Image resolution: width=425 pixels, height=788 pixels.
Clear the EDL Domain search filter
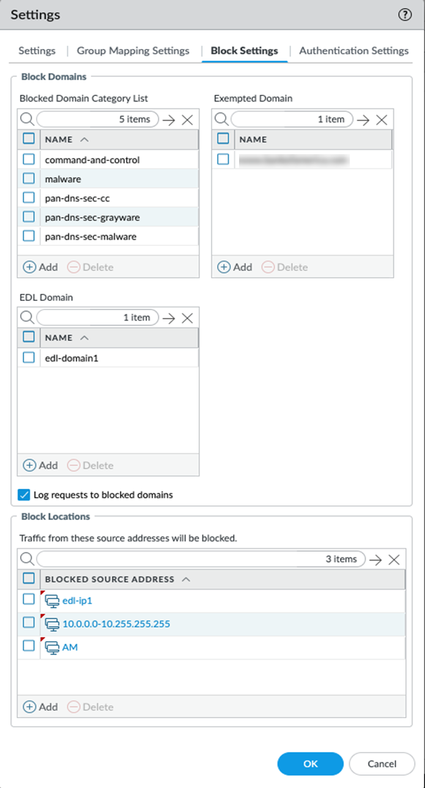[x=187, y=318]
